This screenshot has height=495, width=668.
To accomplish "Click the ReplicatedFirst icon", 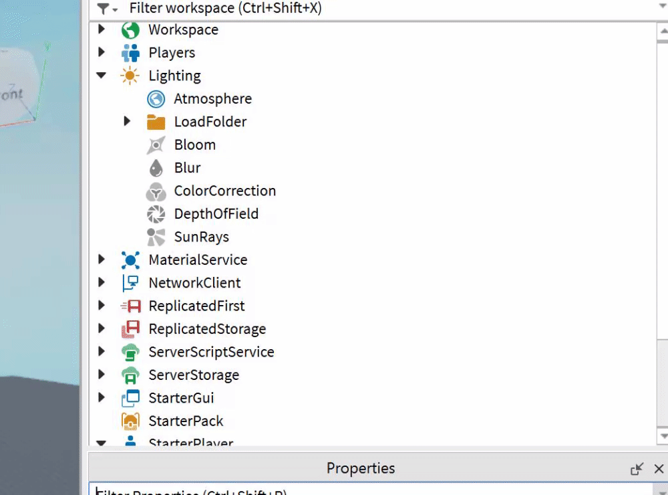I will click(130, 306).
